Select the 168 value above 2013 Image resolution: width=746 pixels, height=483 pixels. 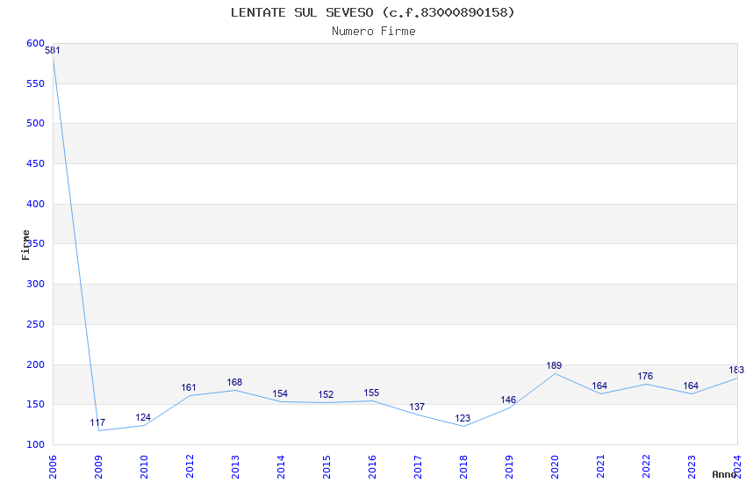pos(234,382)
